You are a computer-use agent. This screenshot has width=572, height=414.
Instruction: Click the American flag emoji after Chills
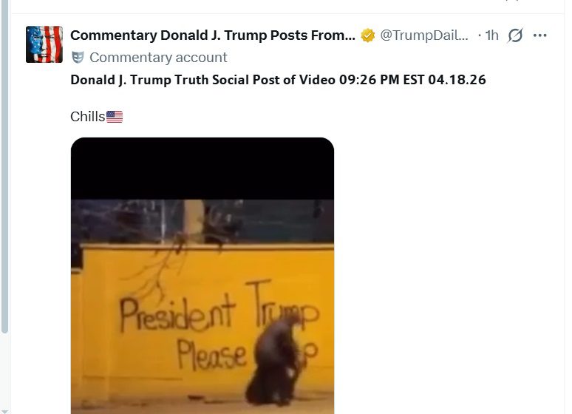coord(115,117)
